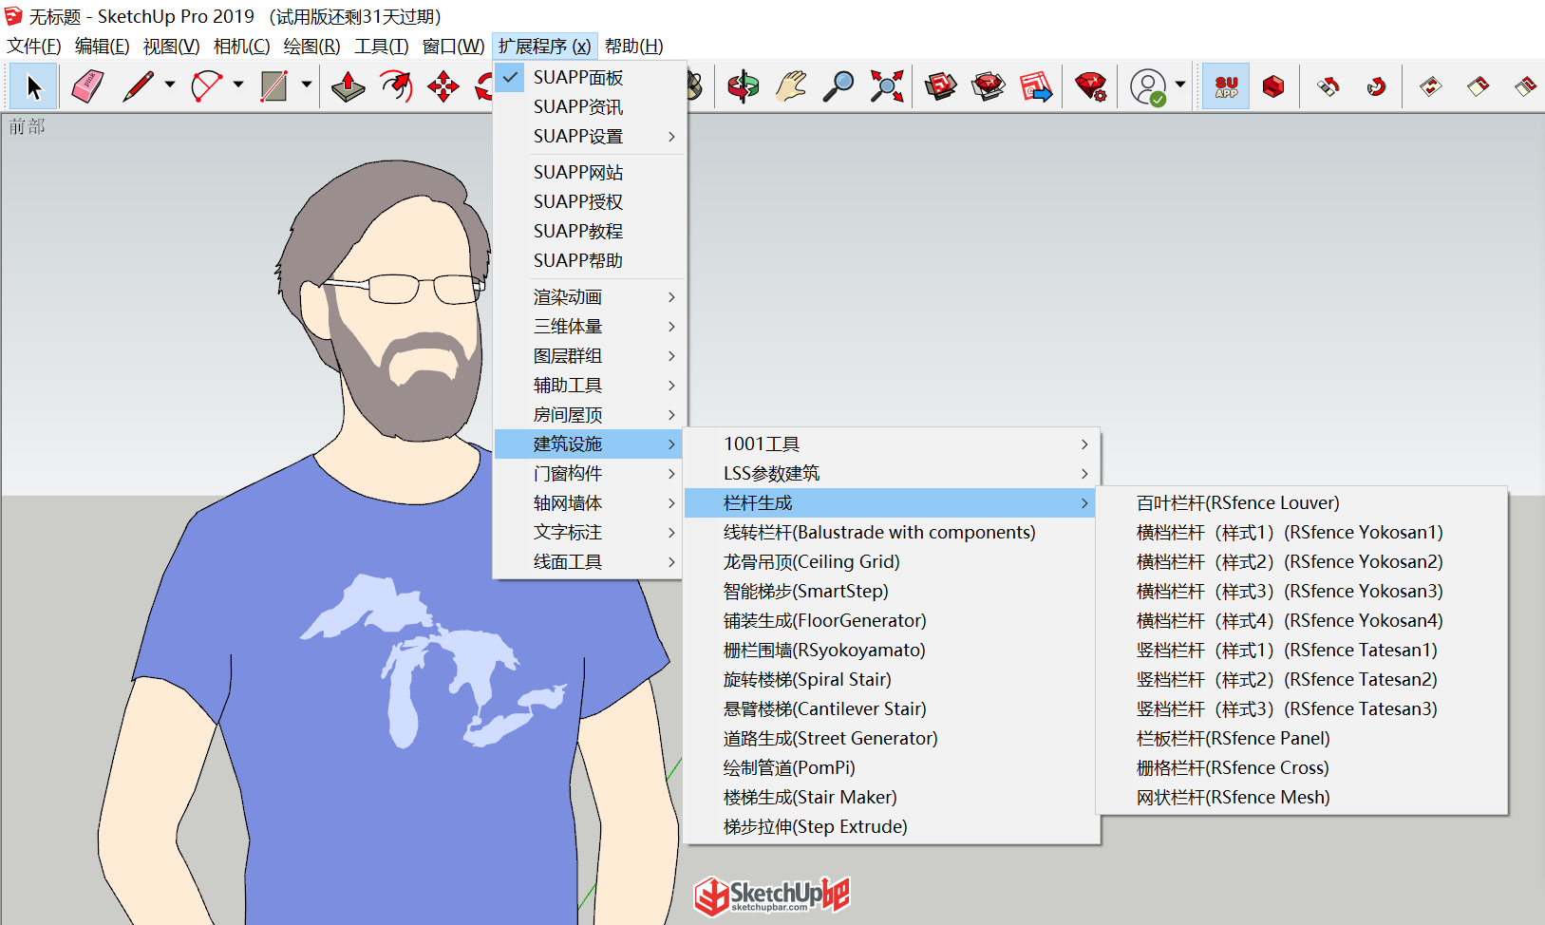1545x925 pixels.
Task: Choose 竖档栏杆 (样式2) RSfence Tatesan2
Action: pyautogui.click(x=1302, y=679)
